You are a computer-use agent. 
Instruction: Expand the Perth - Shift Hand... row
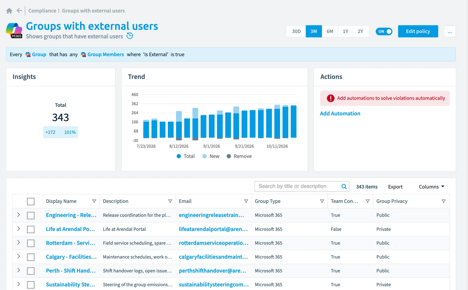tap(18, 270)
